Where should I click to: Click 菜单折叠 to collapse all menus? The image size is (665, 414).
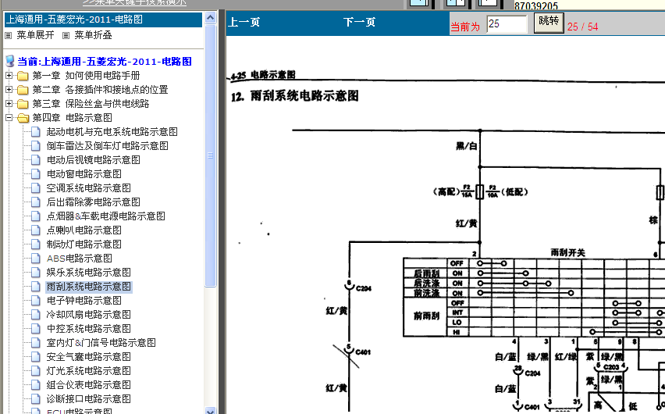pos(93,35)
